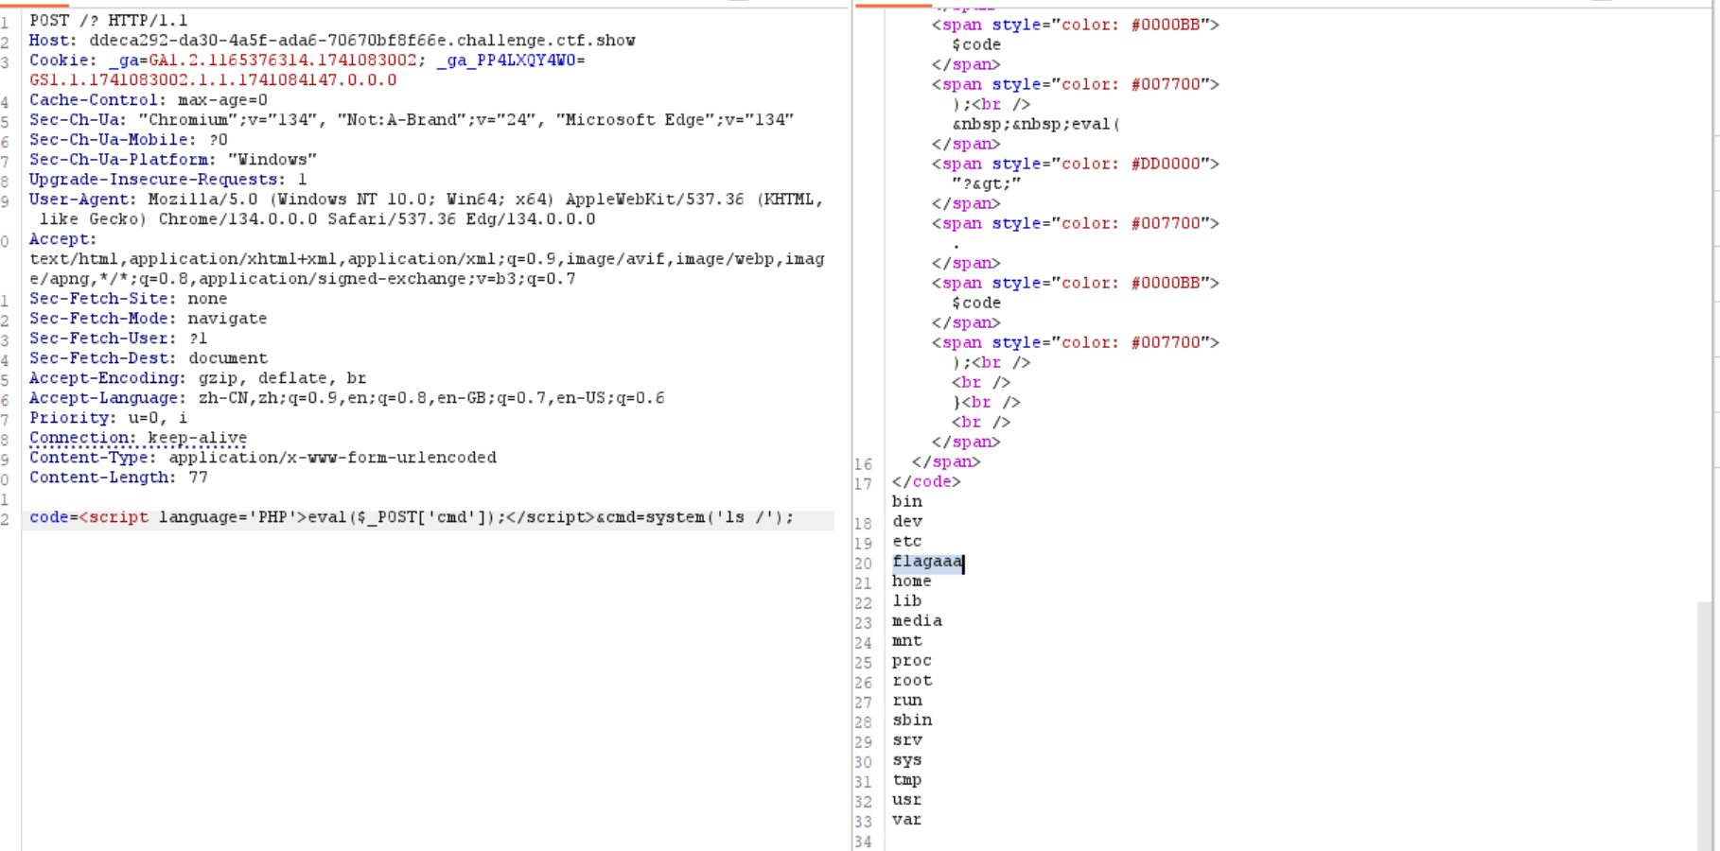Click the Content-Type header line
Screen dimensions: 1720x851
point(263,457)
